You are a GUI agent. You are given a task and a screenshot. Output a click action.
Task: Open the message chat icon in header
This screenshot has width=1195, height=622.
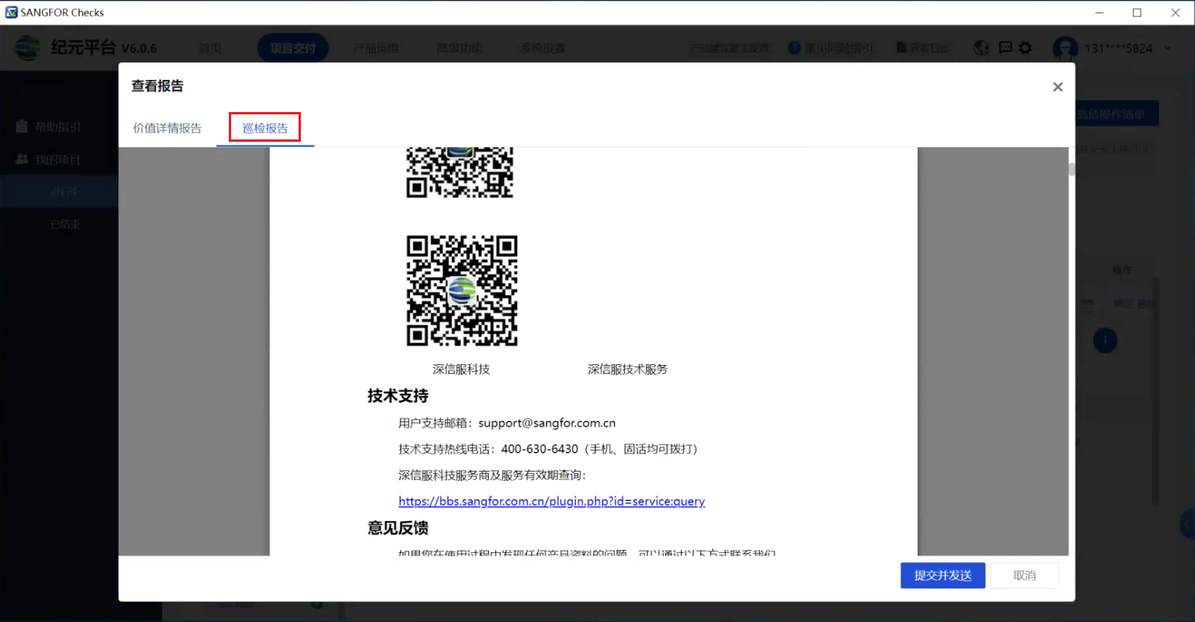pyautogui.click(x=1005, y=48)
